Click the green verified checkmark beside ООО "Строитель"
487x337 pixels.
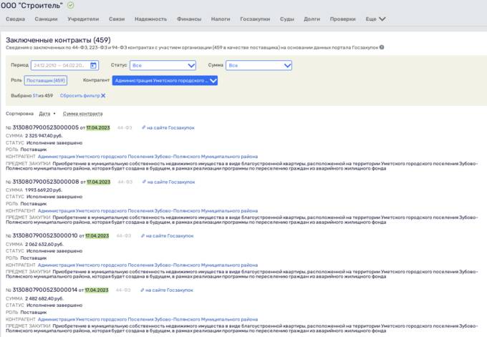70,5
